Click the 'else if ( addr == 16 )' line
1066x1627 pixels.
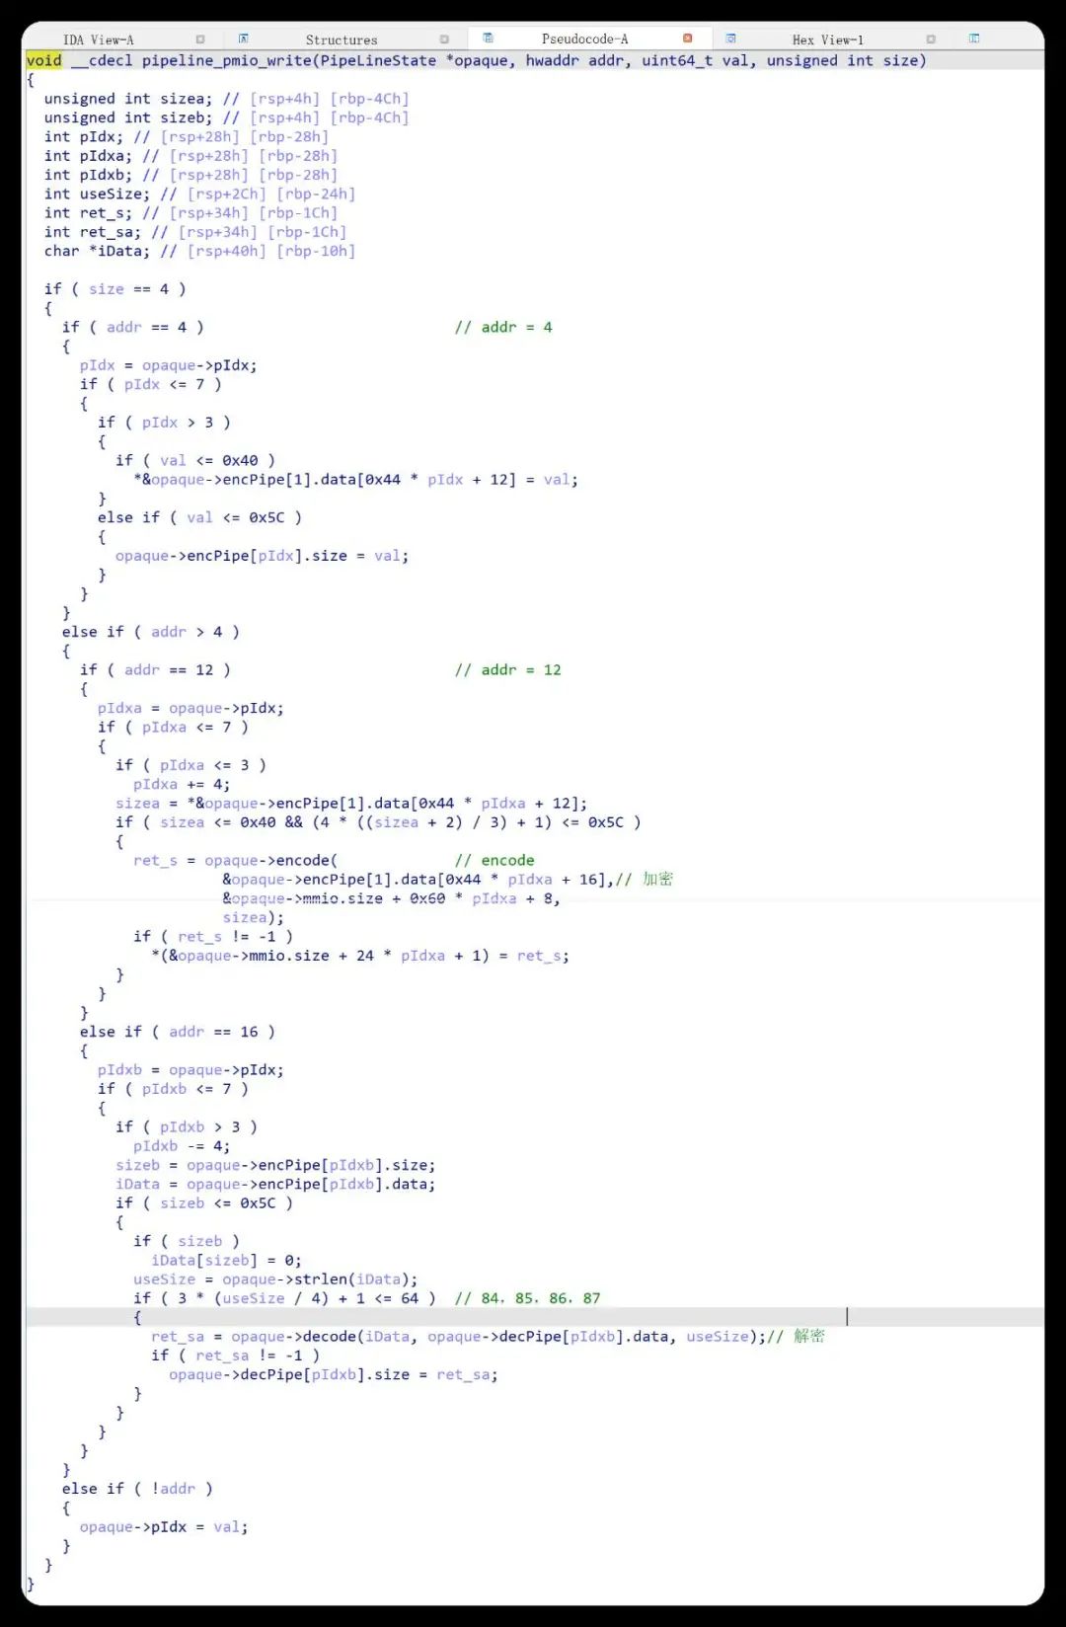[x=177, y=1032]
